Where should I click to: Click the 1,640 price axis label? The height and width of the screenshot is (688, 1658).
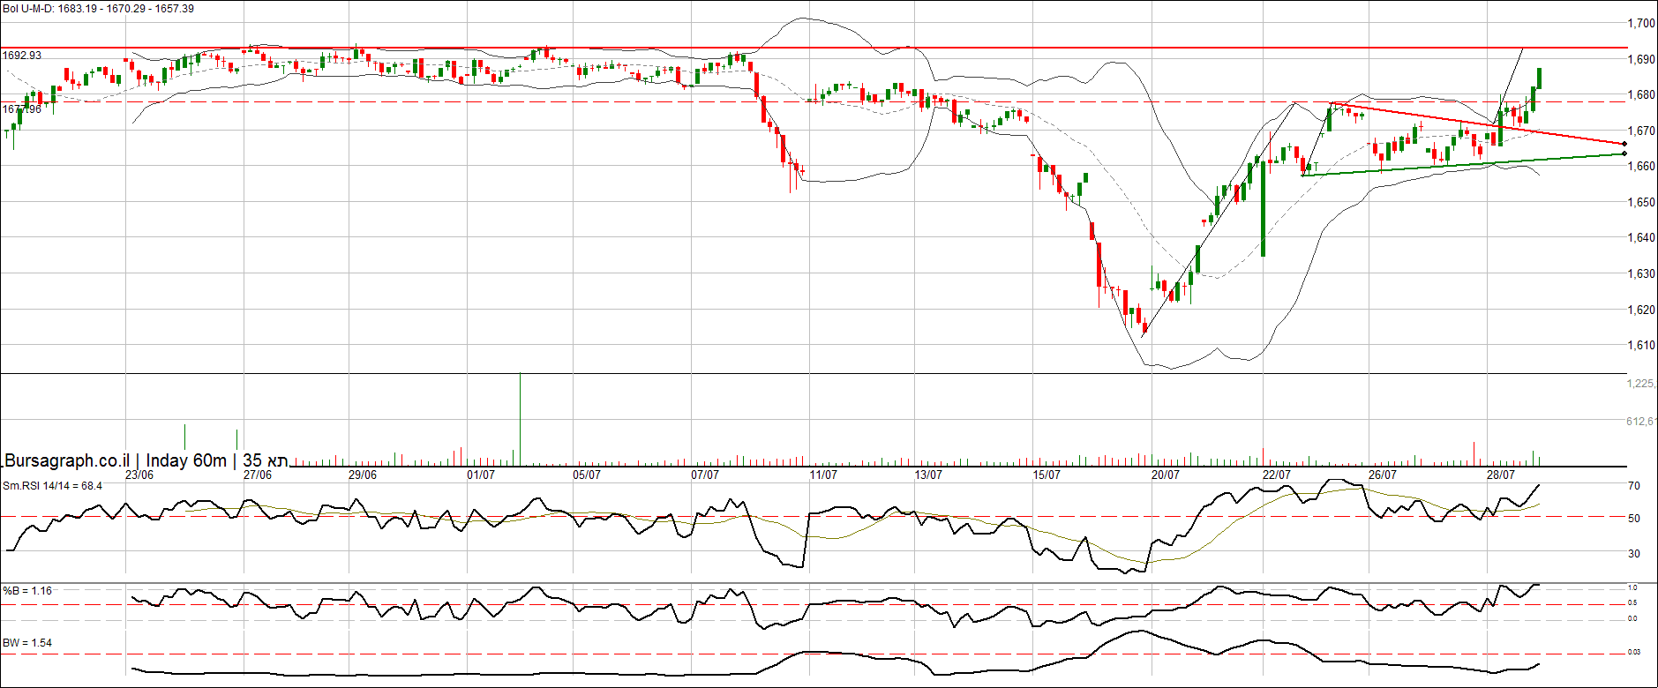(x=1640, y=238)
